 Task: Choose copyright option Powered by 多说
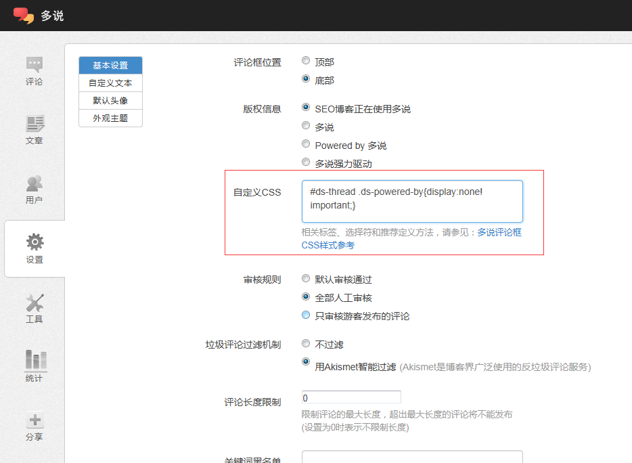click(306, 144)
